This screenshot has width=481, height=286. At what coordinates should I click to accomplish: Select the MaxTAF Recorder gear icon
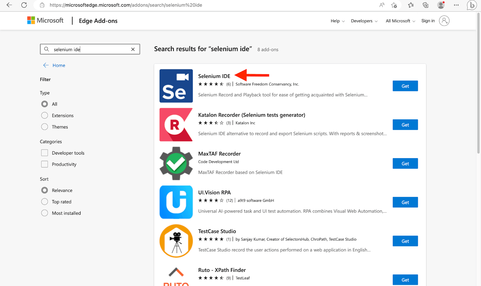pyautogui.click(x=176, y=163)
